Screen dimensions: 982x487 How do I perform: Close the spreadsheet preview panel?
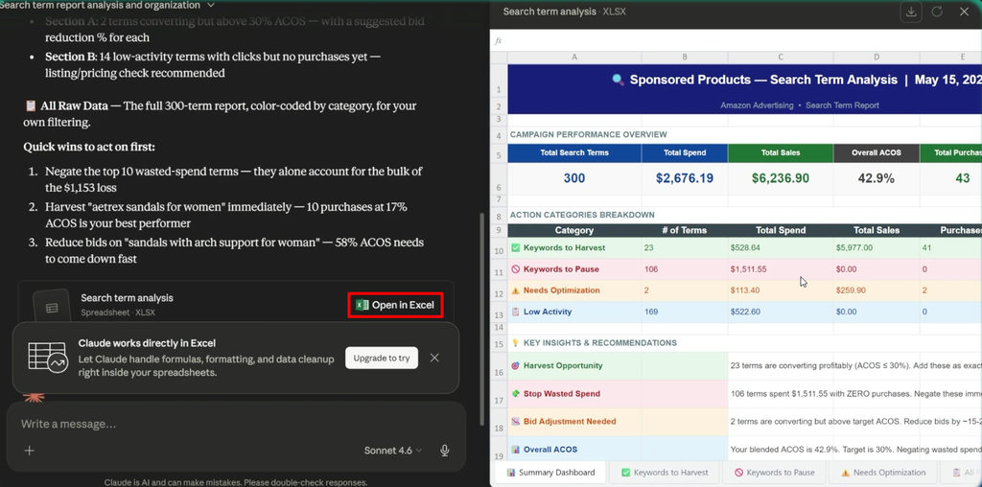964,12
